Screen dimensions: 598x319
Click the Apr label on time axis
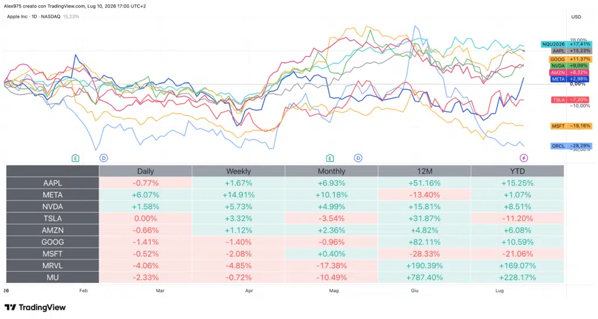pyautogui.click(x=249, y=291)
